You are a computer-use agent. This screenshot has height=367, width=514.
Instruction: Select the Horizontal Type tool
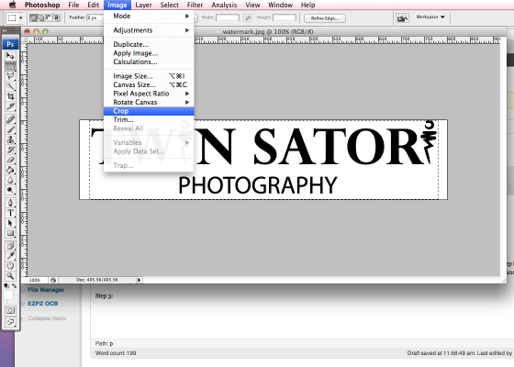pyautogui.click(x=10, y=213)
